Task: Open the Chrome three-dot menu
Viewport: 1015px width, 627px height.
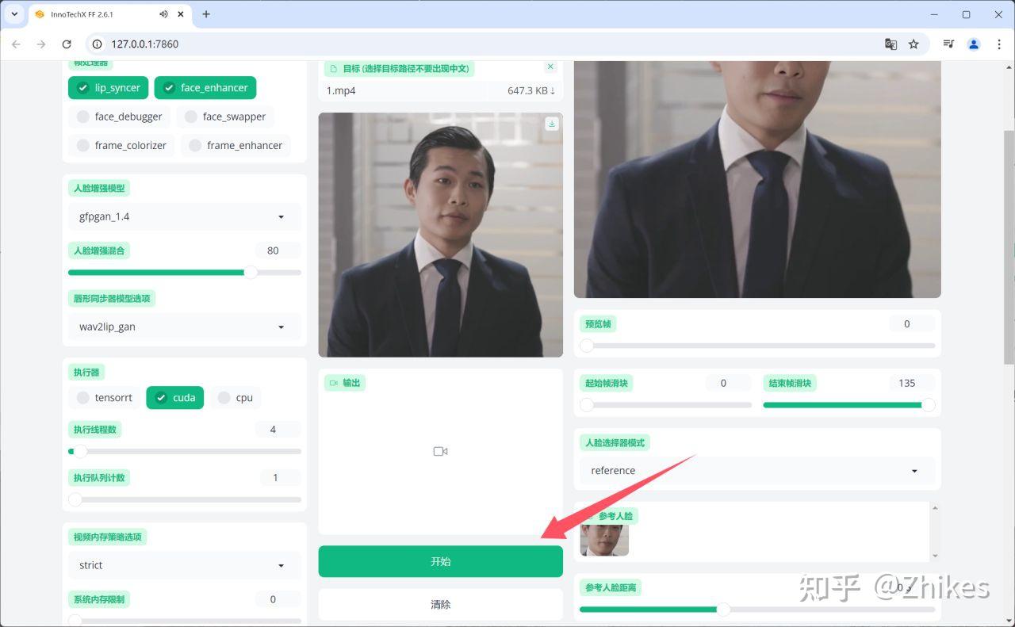Action: tap(998, 44)
